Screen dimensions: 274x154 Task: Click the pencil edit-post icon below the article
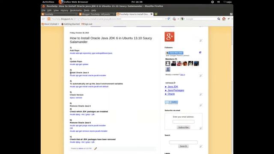[x=95, y=148]
